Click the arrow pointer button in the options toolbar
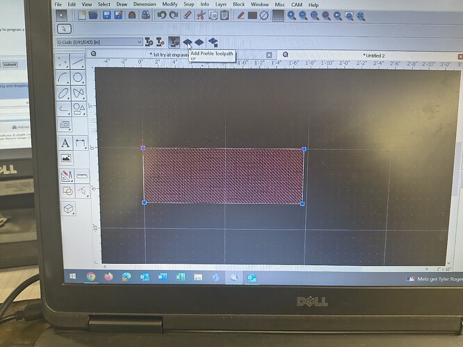This screenshot has width=463, height=347. [64, 28]
